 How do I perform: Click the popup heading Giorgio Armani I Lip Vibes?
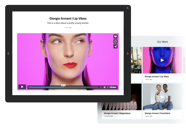68,19
